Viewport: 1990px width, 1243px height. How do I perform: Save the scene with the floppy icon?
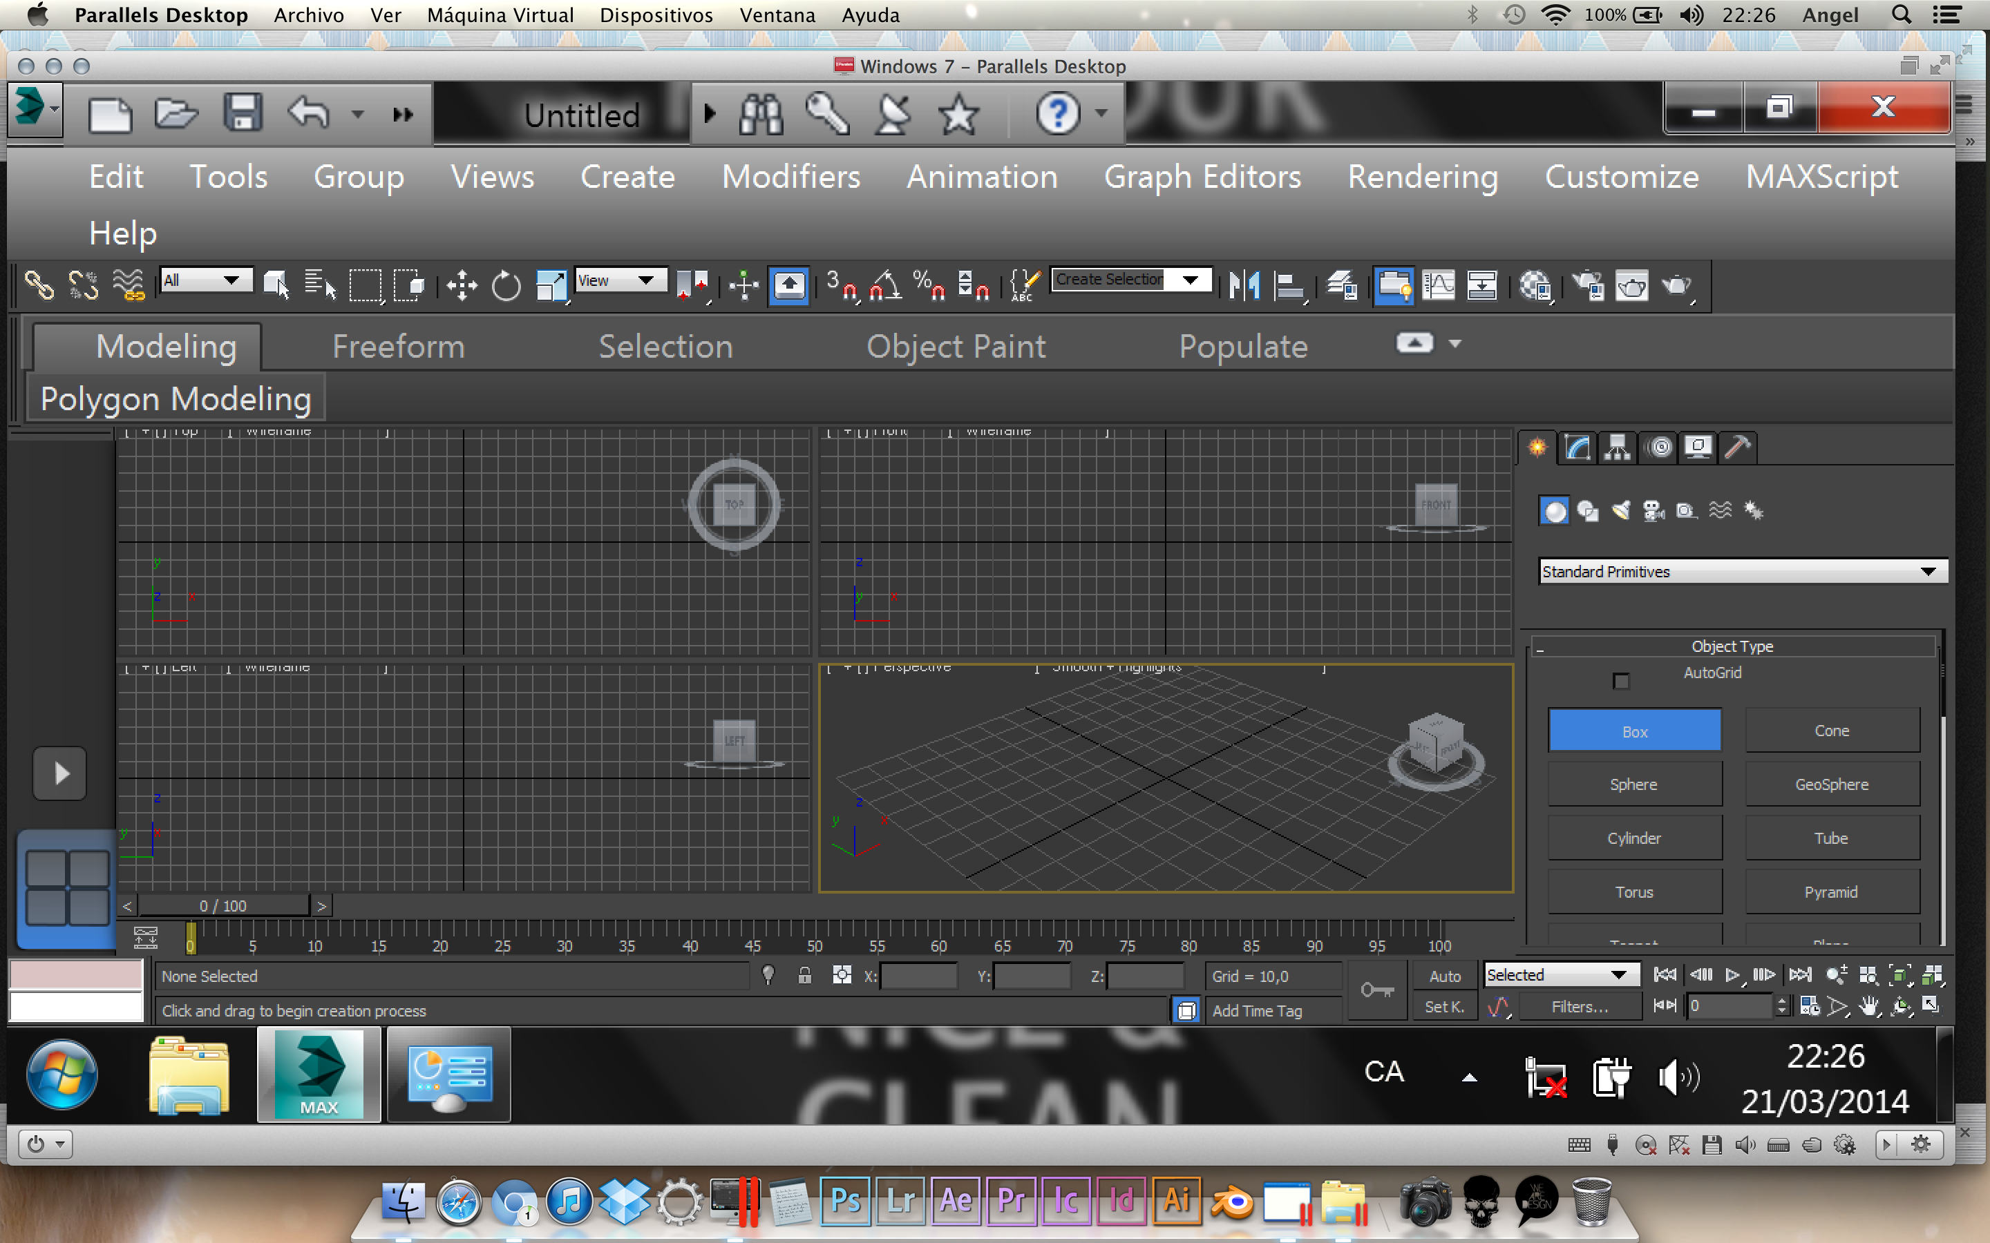(242, 113)
